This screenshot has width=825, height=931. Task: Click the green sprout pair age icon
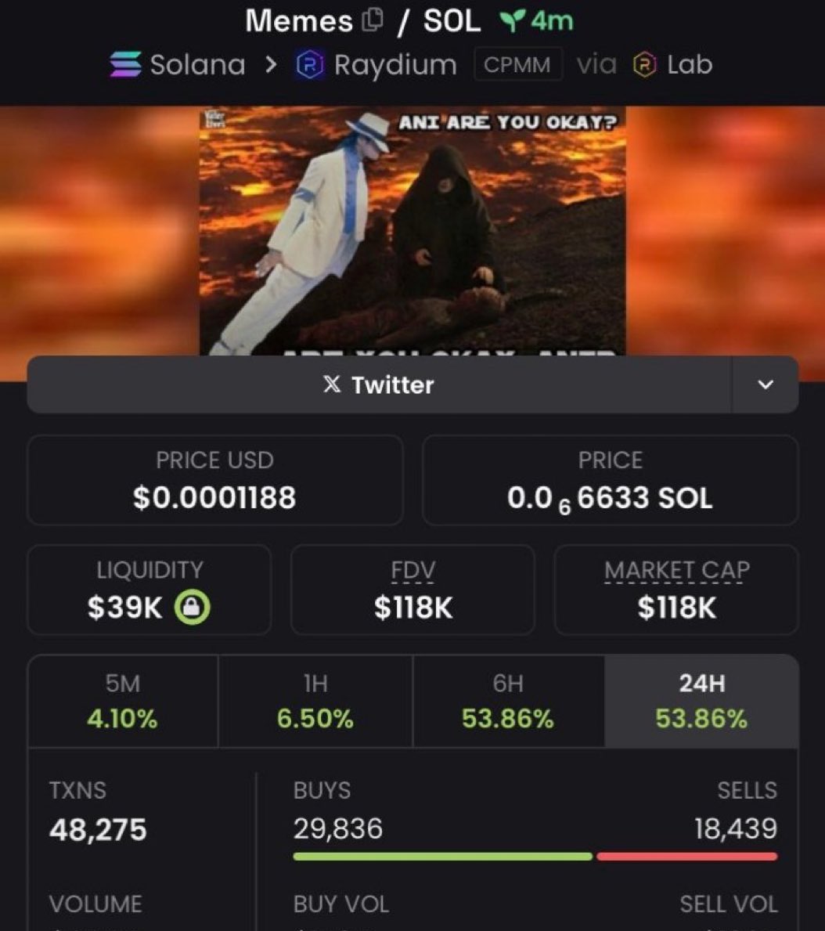click(x=512, y=21)
